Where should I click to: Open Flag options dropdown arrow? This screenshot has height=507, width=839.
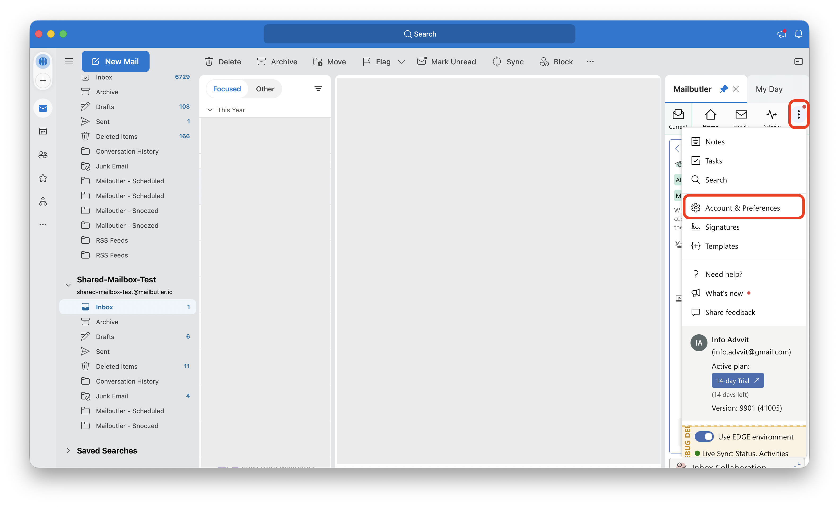click(401, 61)
